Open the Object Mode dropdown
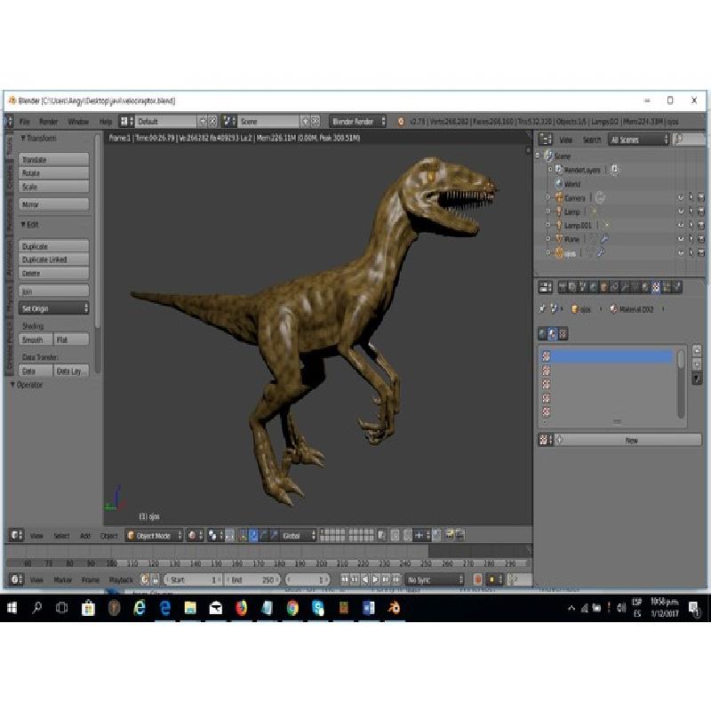The height and width of the screenshot is (711, 711). point(154,536)
